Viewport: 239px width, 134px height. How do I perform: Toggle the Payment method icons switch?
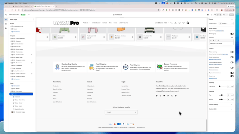[x=232, y=73]
